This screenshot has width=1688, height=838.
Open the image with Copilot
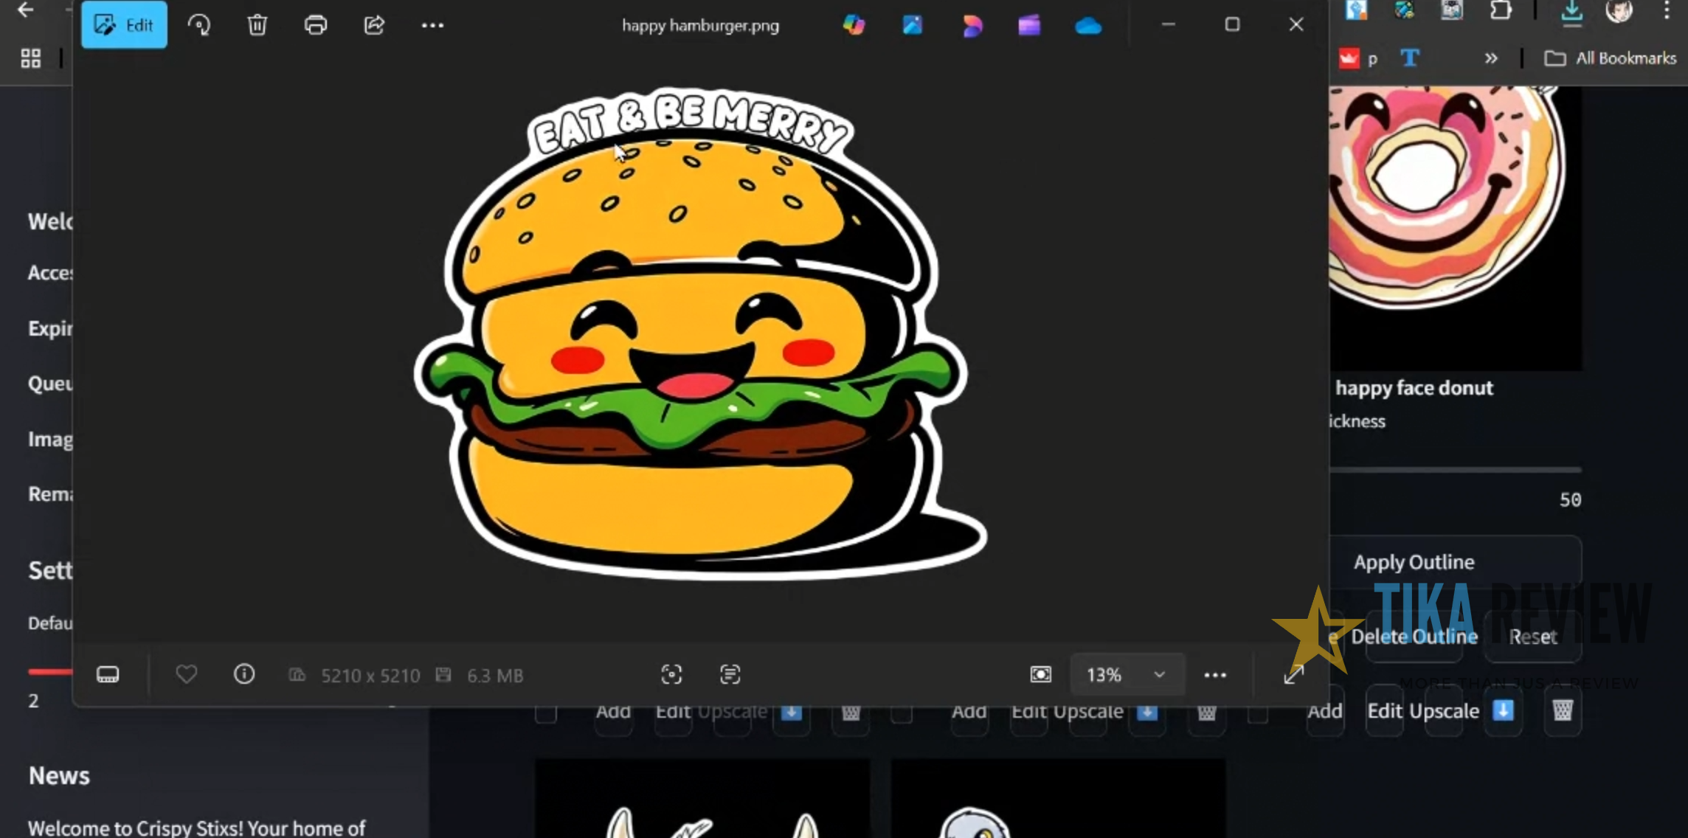(854, 24)
